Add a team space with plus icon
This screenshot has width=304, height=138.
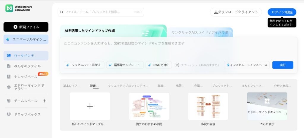tap(45, 101)
